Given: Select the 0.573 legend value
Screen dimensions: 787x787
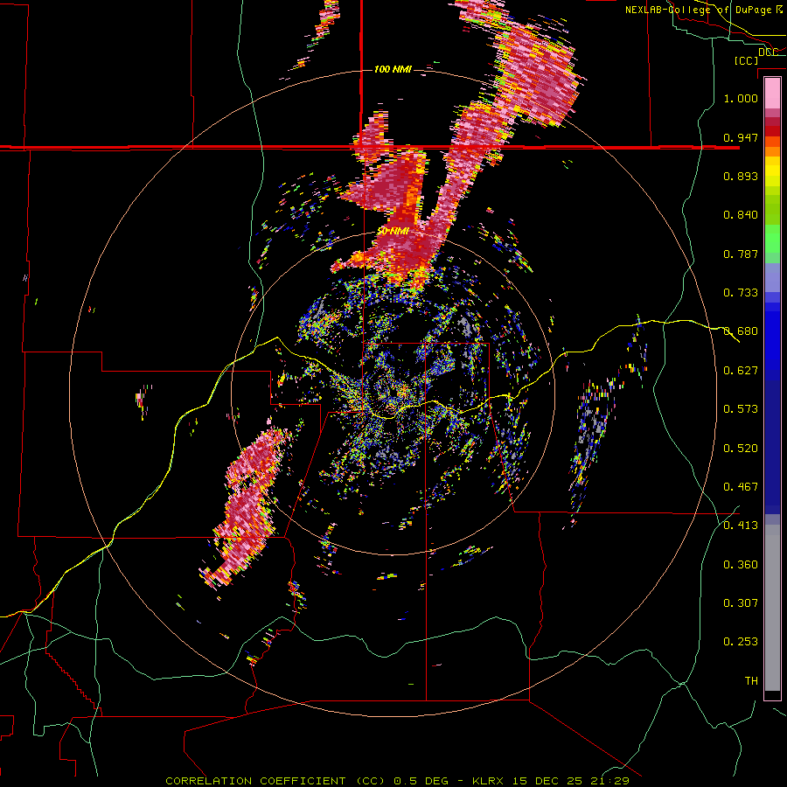Looking at the screenshot, I should (741, 409).
